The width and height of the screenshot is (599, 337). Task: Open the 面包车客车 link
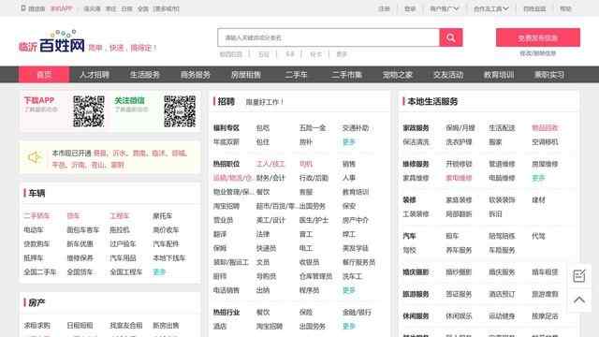pos(83,230)
